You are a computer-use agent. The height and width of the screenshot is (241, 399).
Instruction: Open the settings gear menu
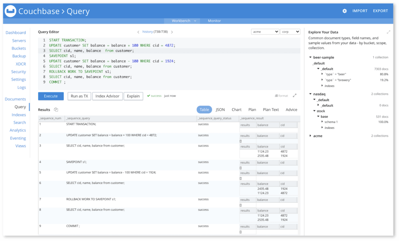tap(344, 11)
